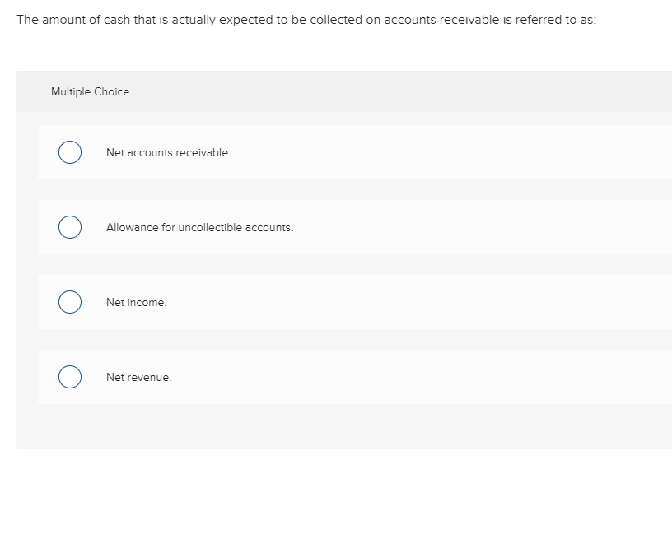
Task: Click the answer text Net income
Action: (x=137, y=302)
